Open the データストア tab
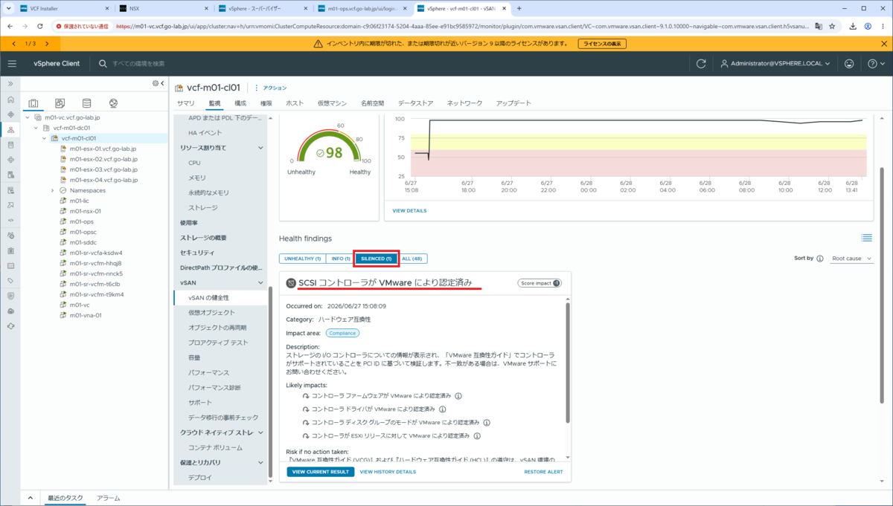 point(415,103)
